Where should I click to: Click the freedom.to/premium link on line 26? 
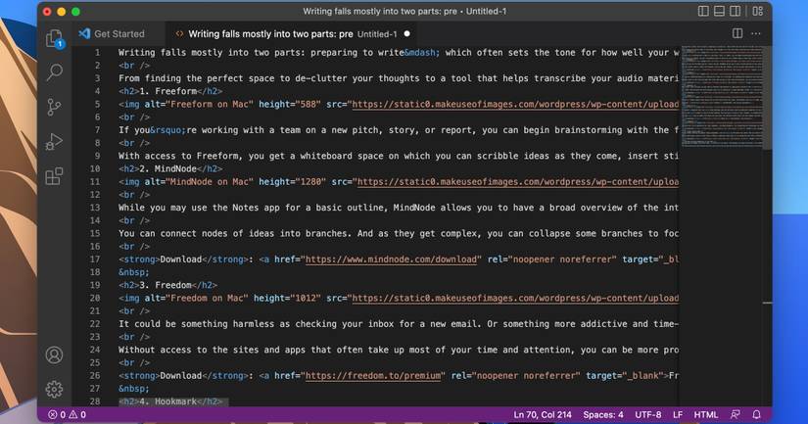(373, 376)
